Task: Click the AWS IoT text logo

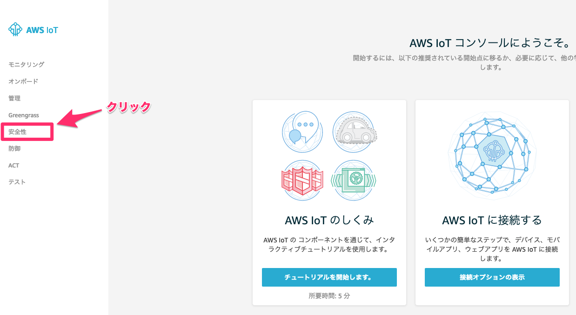Action: pos(42,30)
